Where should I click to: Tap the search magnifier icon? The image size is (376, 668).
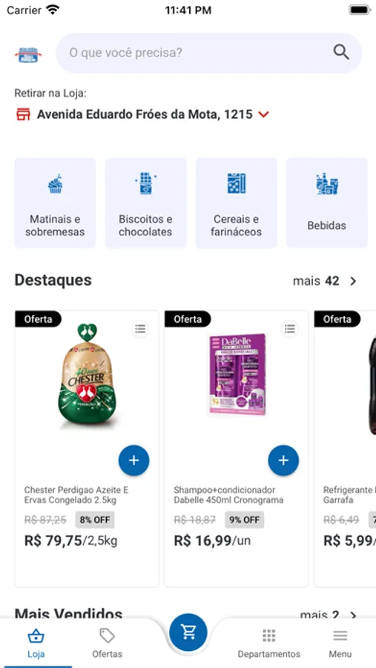pyautogui.click(x=341, y=53)
